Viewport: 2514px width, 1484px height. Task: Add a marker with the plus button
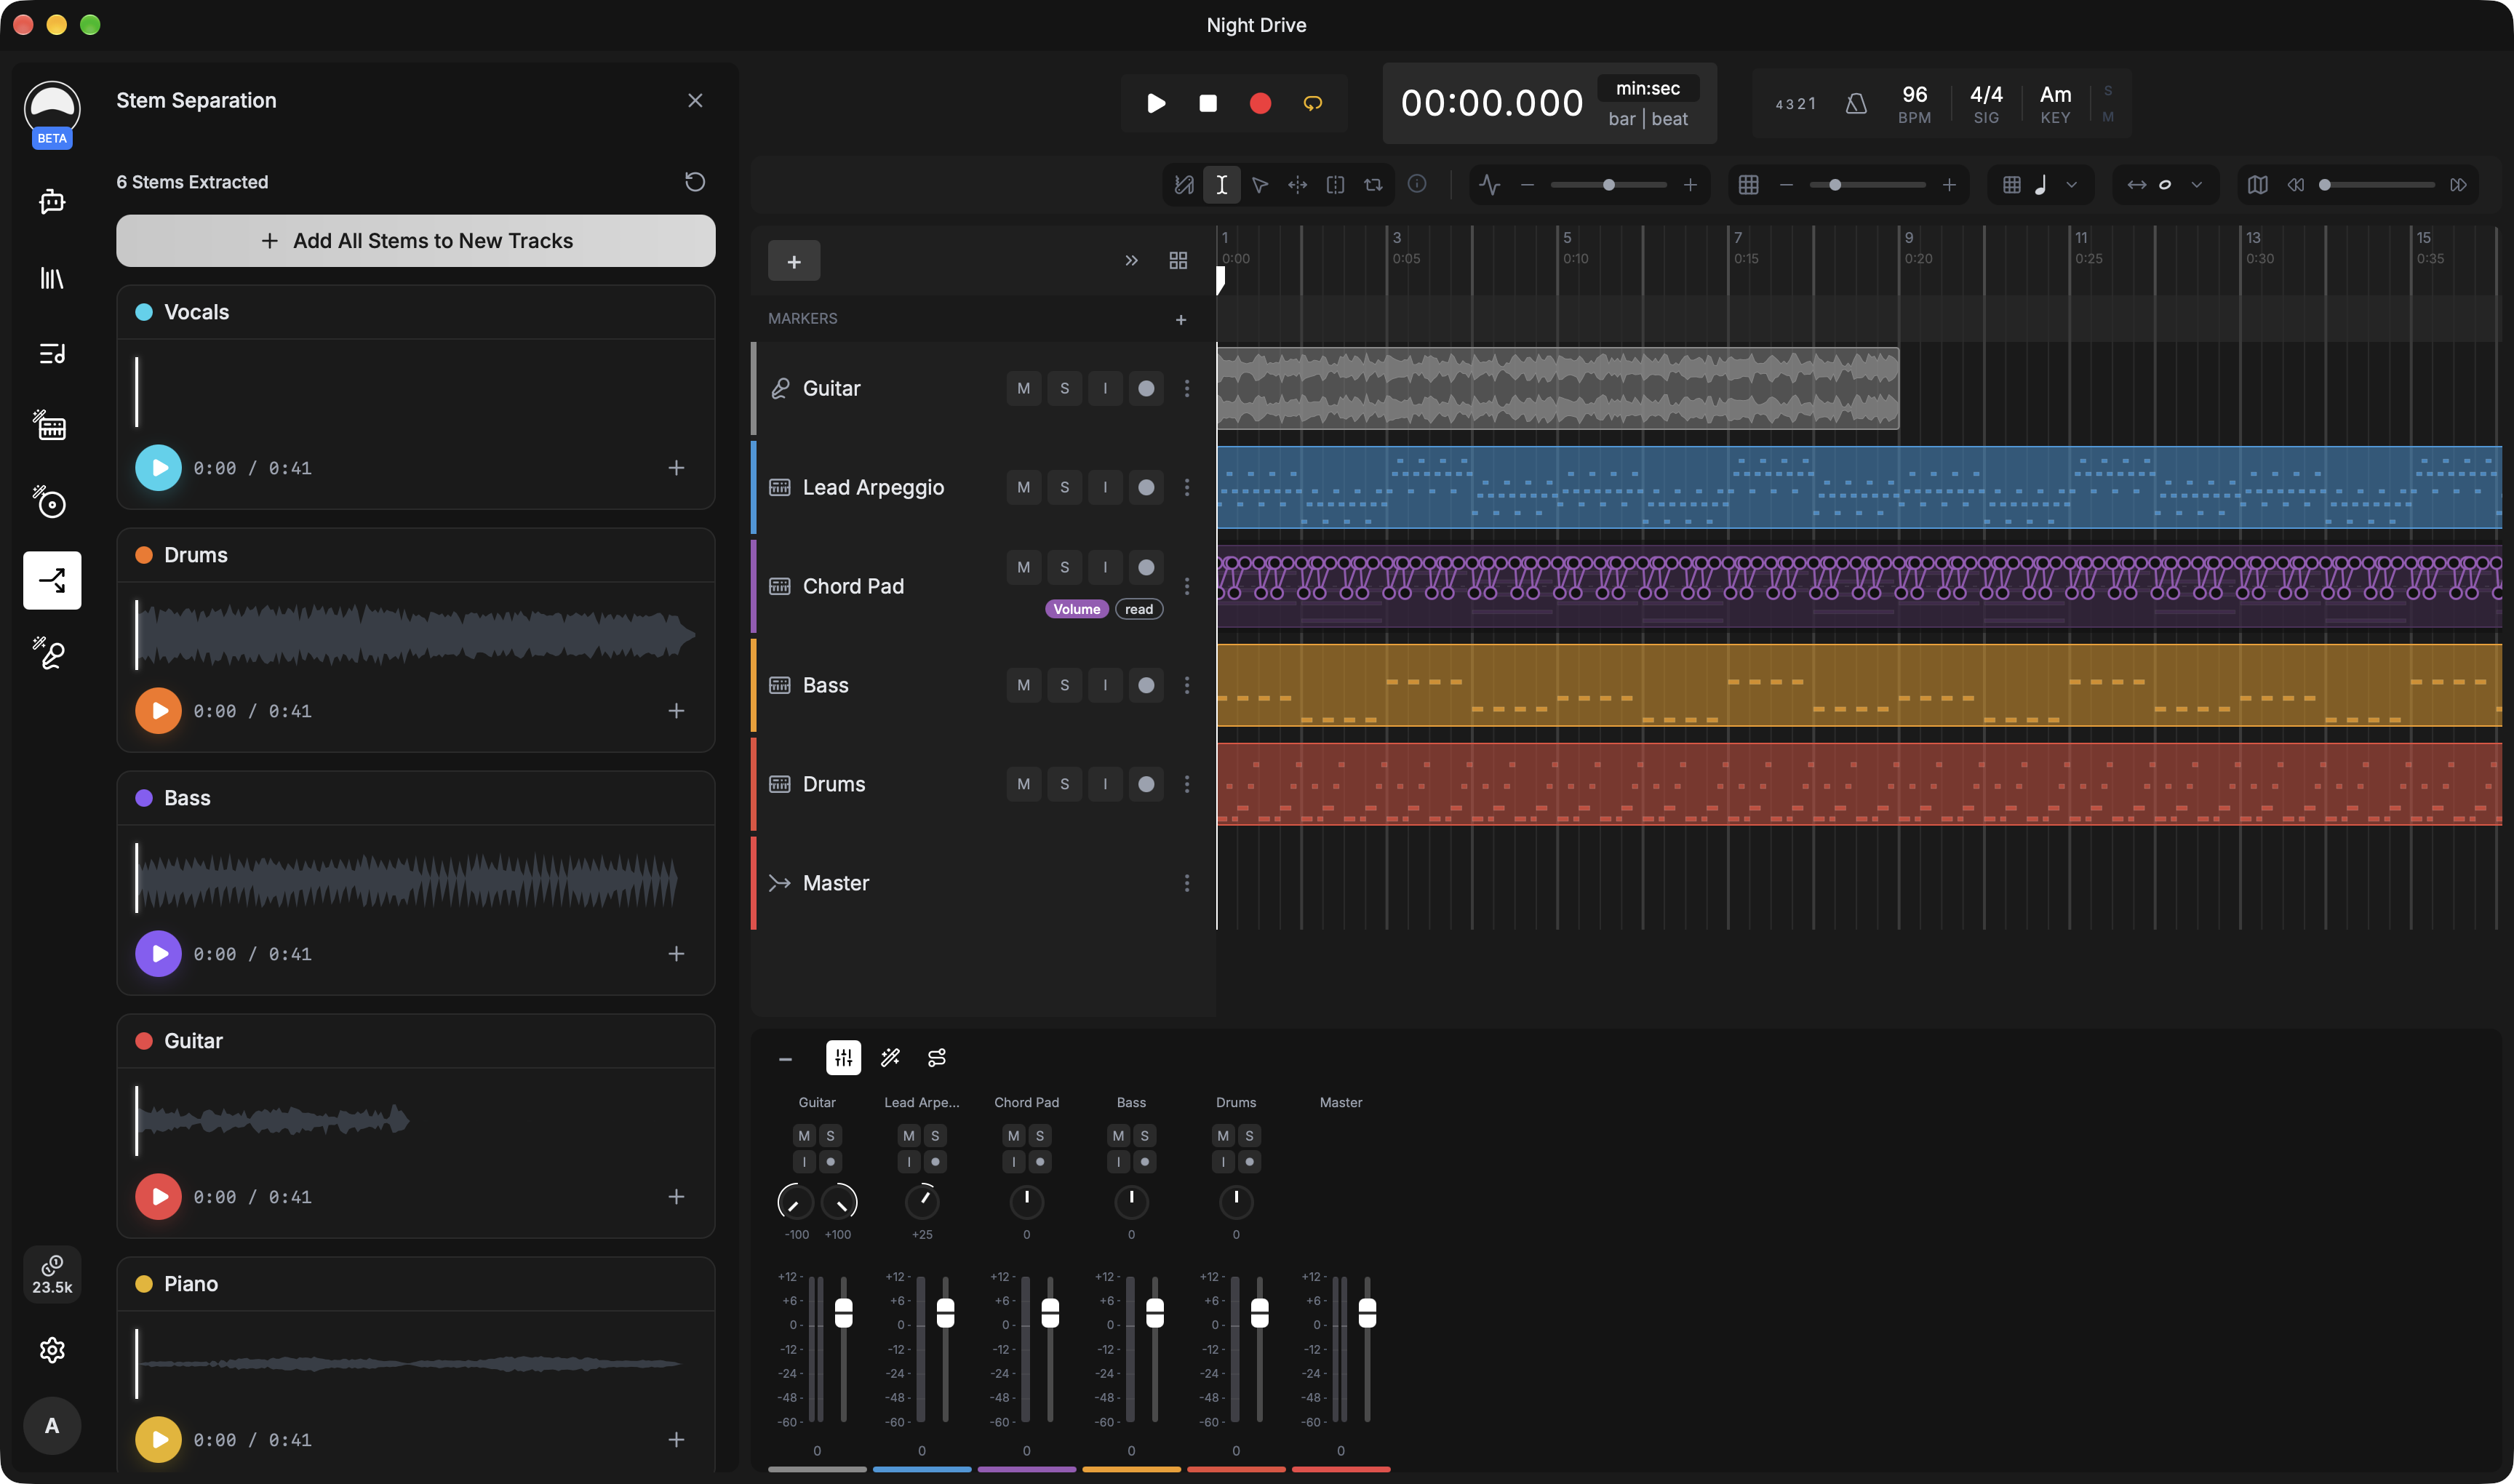[x=1181, y=319]
